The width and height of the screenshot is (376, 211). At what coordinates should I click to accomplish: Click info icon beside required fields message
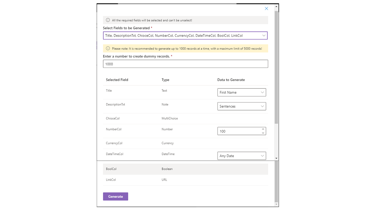tap(108, 20)
